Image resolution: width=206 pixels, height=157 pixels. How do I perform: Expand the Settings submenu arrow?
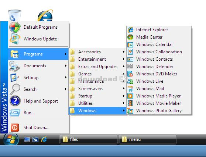66,78
